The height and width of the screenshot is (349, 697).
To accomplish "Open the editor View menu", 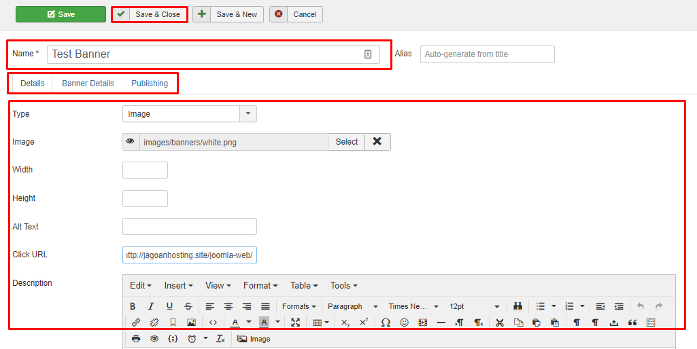I will [218, 285].
